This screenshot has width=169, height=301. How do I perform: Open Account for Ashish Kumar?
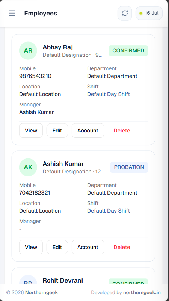pyautogui.click(x=88, y=247)
